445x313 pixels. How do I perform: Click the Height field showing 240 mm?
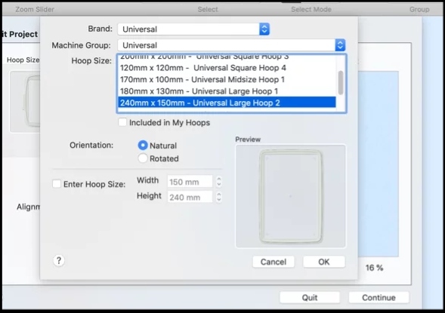[x=190, y=197]
